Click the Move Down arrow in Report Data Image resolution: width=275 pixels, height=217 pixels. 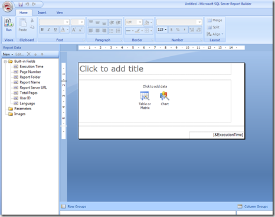(x=42, y=54)
